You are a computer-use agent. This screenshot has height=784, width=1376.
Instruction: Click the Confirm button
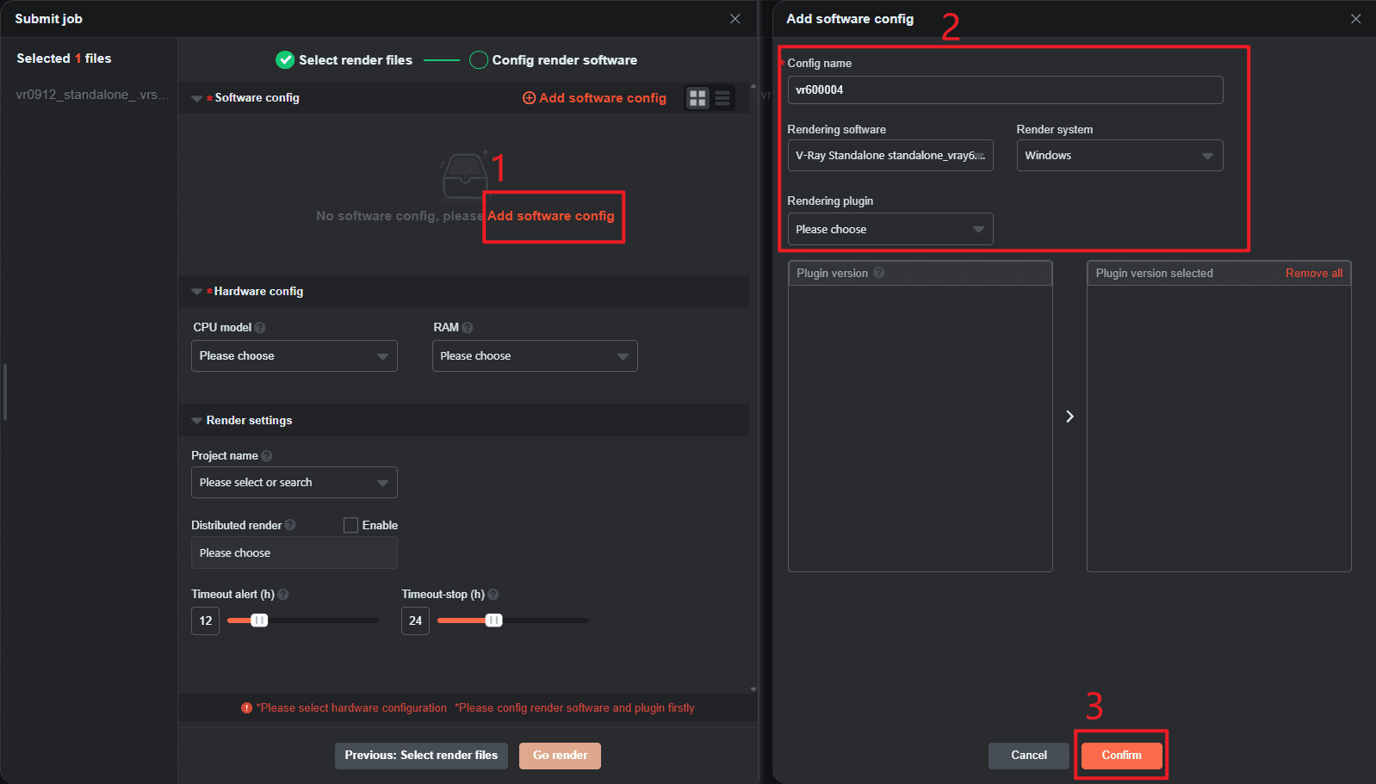click(1121, 756)
